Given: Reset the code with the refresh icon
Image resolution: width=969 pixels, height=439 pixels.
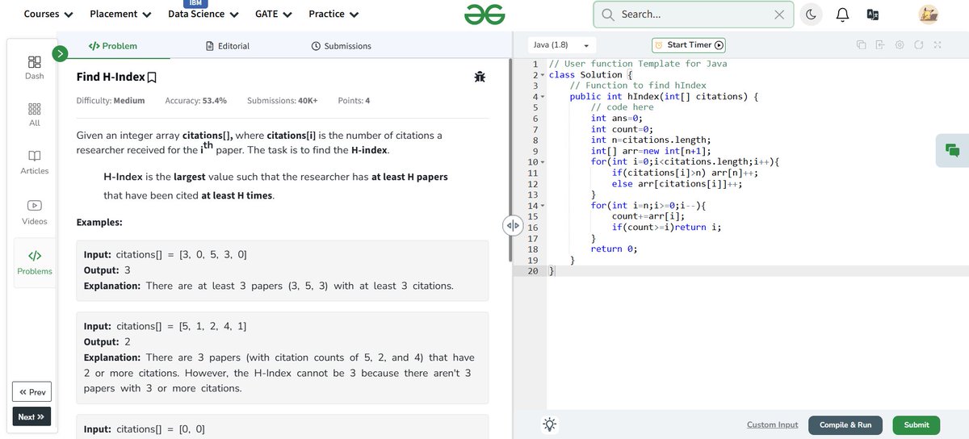Looking at the screenshot, I should point(919,45).
